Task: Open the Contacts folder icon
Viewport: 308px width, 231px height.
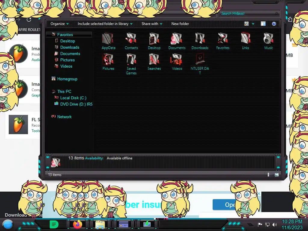Action: tap(131, 38)
